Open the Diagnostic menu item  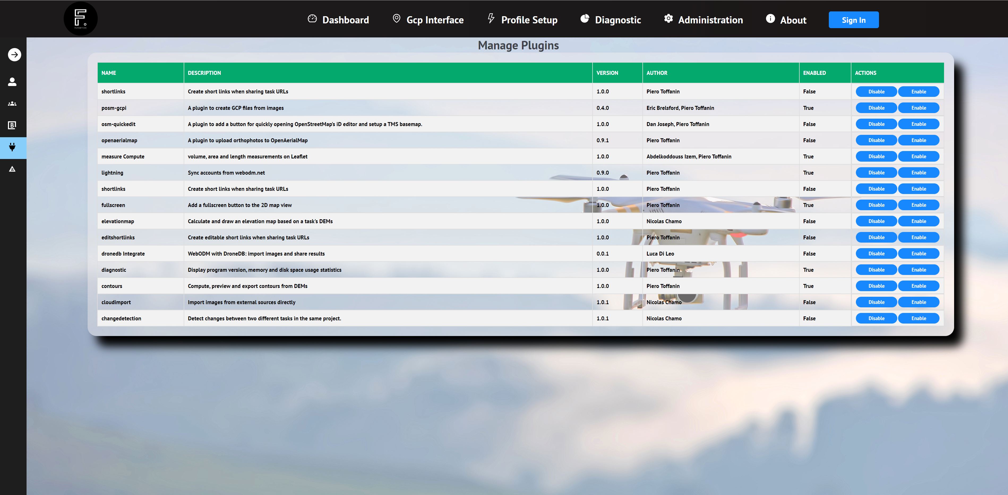(617, 20)
